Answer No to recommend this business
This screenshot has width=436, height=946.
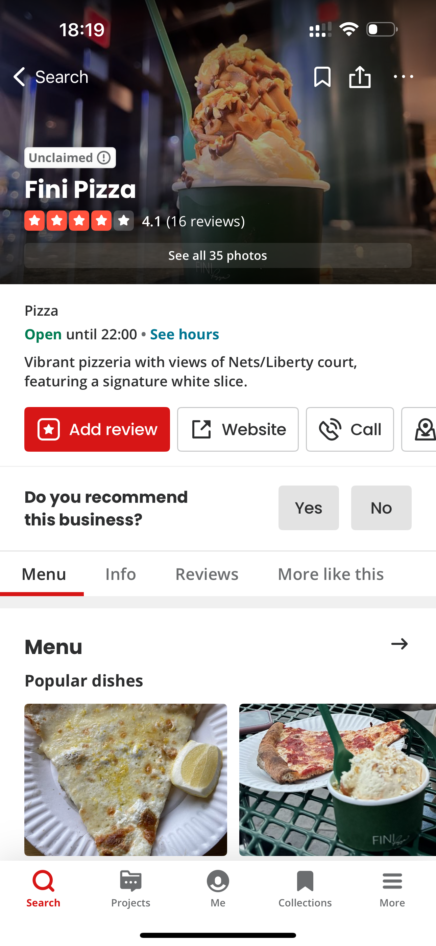click(381, 508)
